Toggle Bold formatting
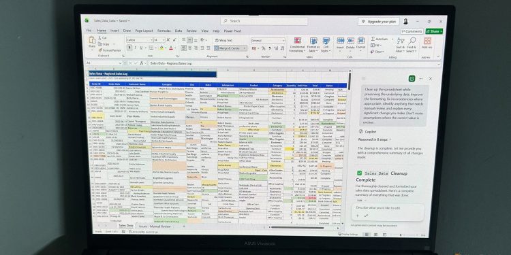 (x=129, y=48)
